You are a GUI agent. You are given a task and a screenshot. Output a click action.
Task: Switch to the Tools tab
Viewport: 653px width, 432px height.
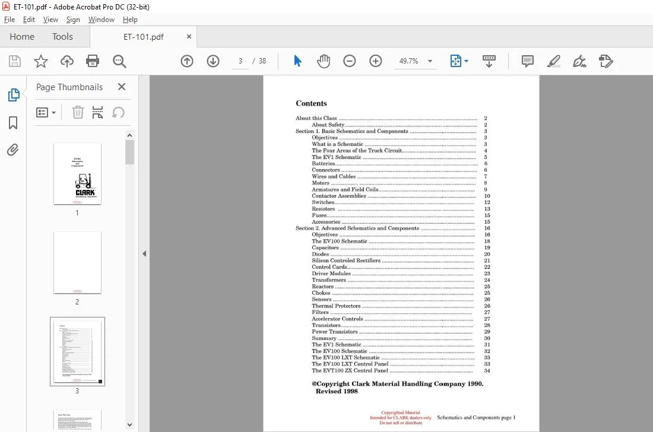(x=62, y=37)
